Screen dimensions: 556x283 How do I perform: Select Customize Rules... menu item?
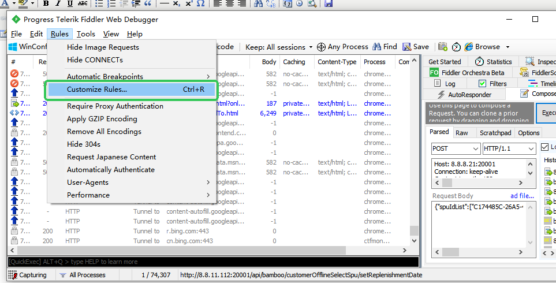tap(132, 90)
